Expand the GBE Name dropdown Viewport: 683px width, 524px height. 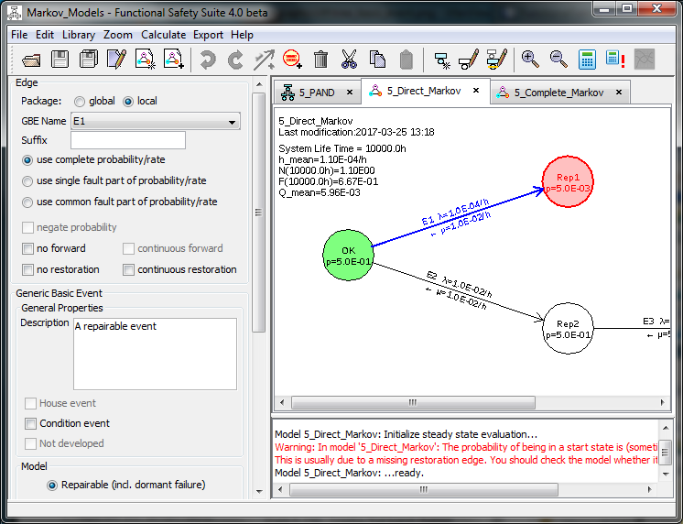tap(233, 122)
